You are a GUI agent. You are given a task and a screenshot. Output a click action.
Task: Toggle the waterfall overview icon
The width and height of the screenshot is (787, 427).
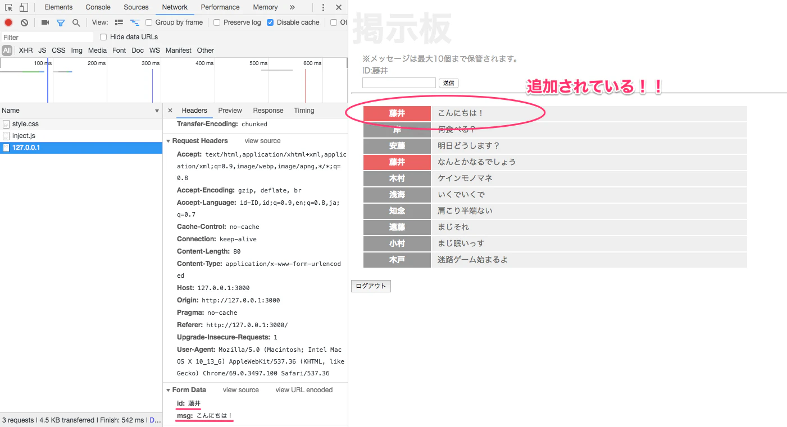[134, 22]
